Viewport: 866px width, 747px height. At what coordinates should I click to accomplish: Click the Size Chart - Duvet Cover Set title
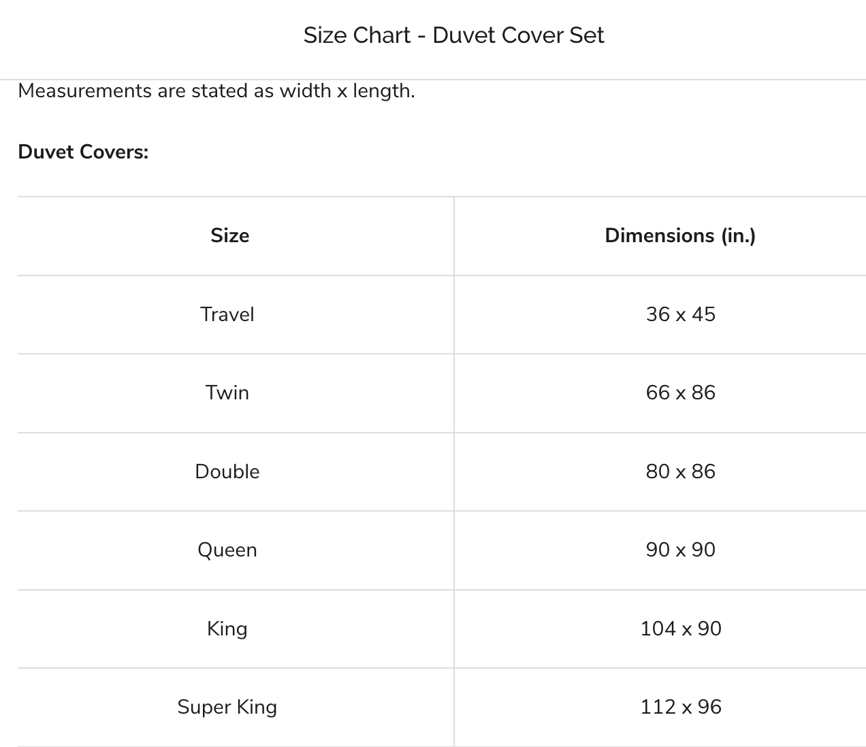coord(453,35)
